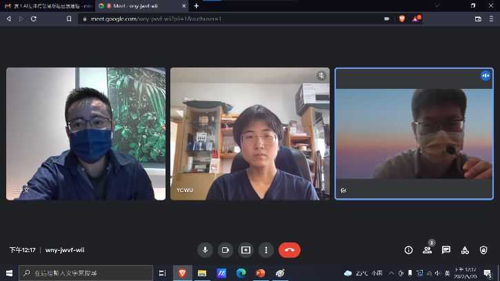Viewport: 500px width, 281px height.
Task: Turn off the camera
Action: click(225, 250)
